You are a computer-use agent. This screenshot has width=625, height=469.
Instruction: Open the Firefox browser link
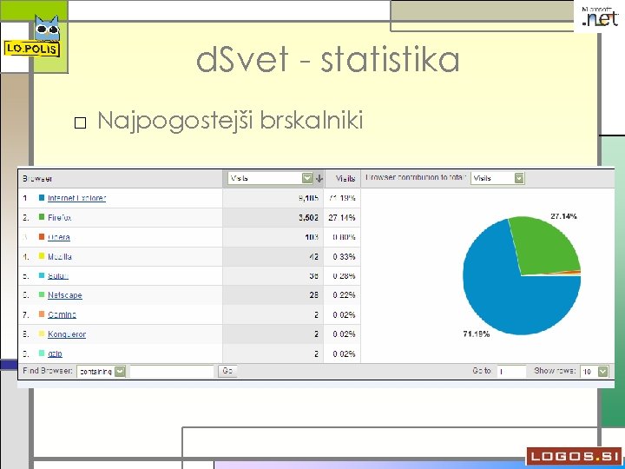click(x=59, y=218)
